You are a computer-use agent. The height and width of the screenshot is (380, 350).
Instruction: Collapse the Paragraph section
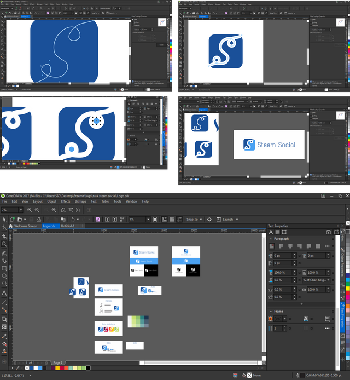tap(271, 239)
